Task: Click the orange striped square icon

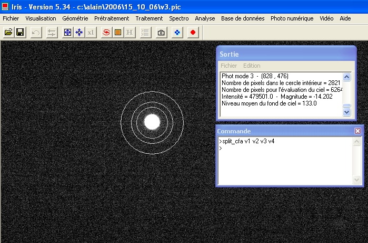Action: pos(118,32)
